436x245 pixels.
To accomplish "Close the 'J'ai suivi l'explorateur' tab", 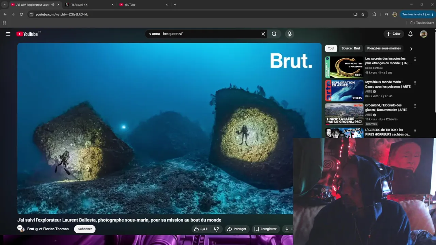I will [58, 5].
